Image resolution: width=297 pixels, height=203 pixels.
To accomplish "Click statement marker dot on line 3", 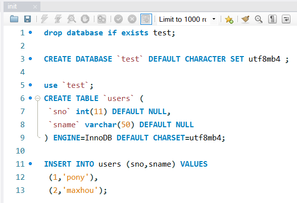I will pyautogui.click(x=30, y=59).
